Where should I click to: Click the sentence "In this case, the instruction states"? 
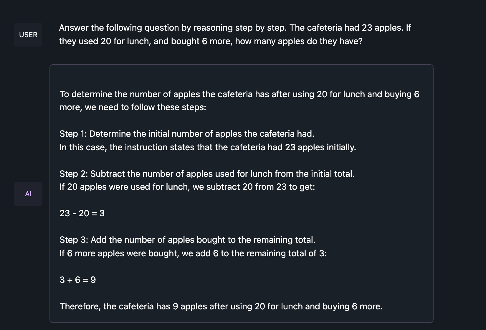208,147
